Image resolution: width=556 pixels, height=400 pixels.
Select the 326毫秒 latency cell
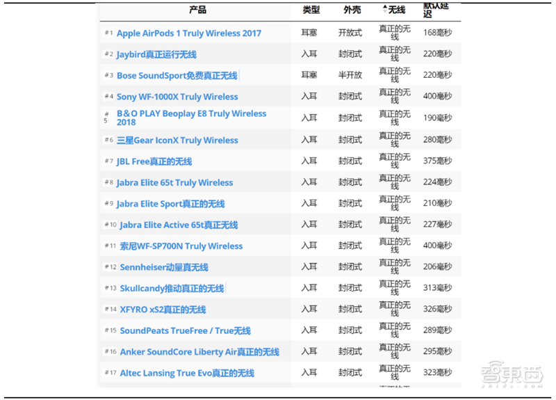click(x=438, y=309)
